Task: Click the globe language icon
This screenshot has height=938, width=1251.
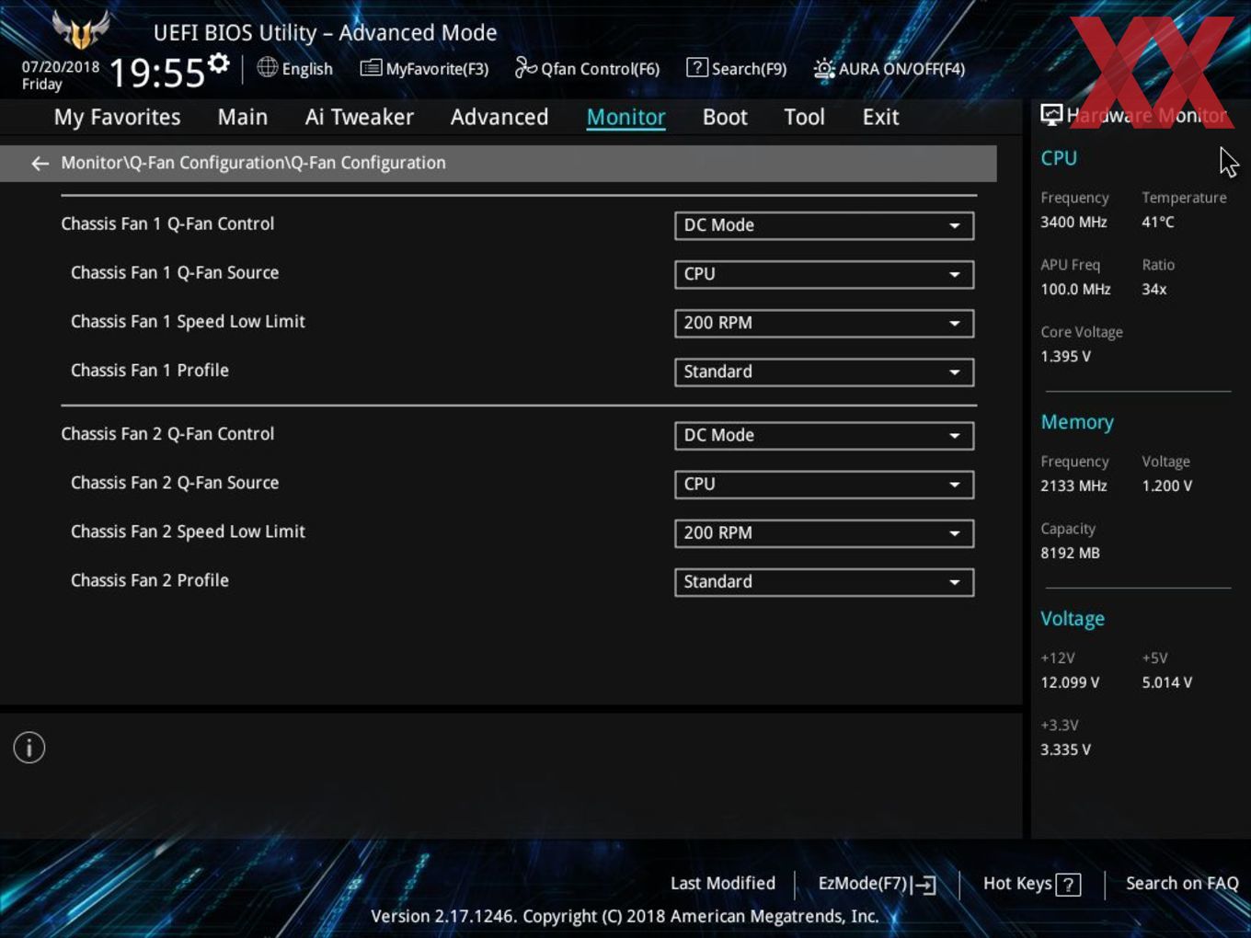Action: [x=267, y=67]
